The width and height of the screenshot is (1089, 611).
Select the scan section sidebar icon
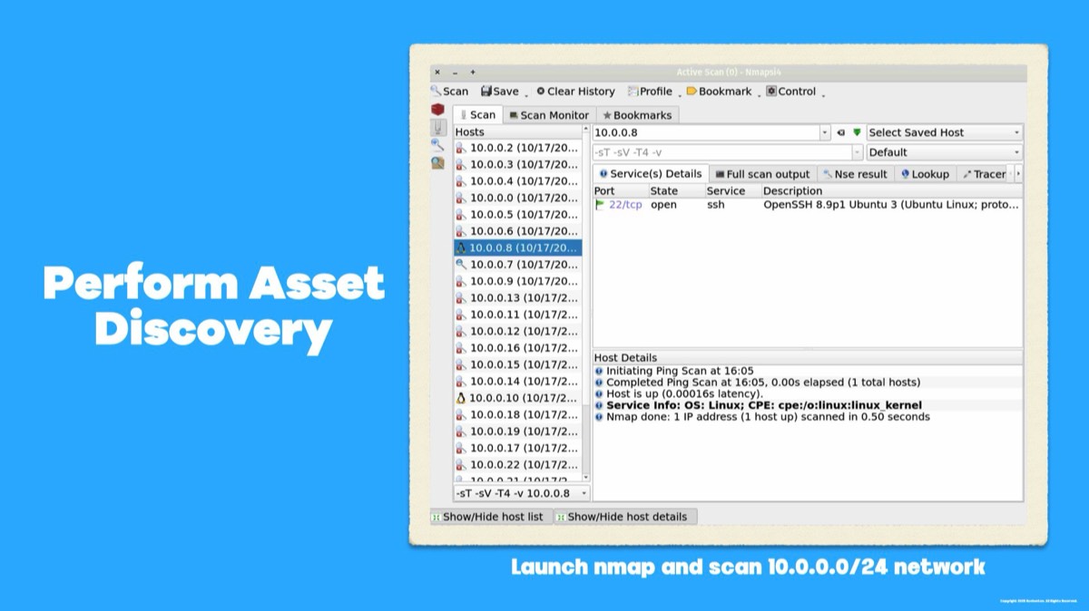point(437,128)
